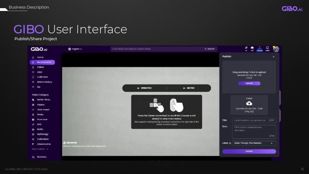Click the Search button

coord(210,49)
